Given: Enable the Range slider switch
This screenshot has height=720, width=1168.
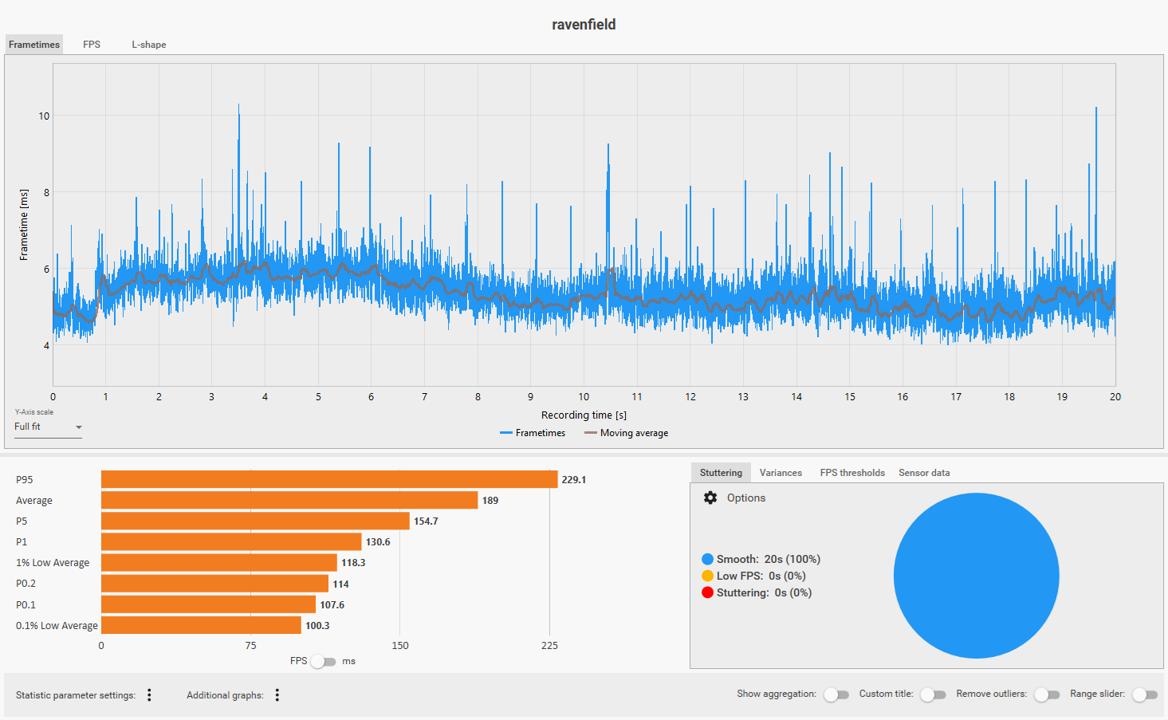Looking at the screenshot, I should [1145, 694].
